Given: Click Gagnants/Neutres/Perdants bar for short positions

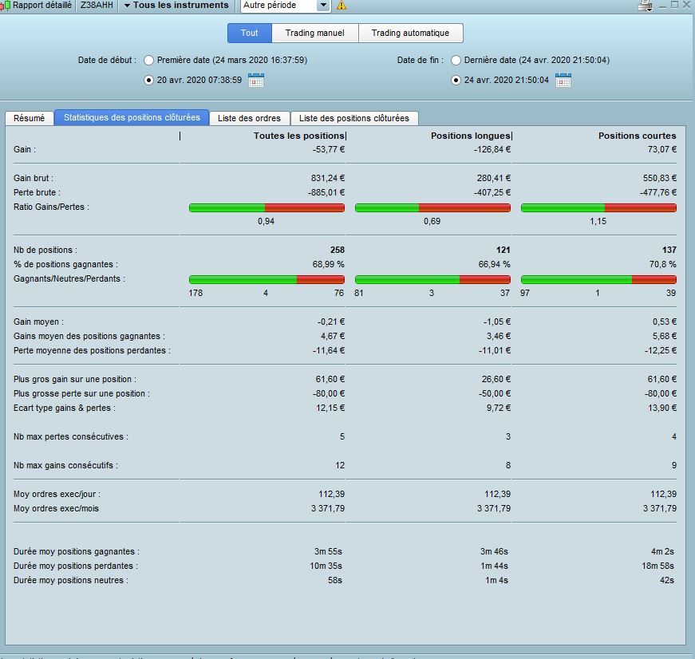Looking at the screenshot, I should click(x=598, y=280).
